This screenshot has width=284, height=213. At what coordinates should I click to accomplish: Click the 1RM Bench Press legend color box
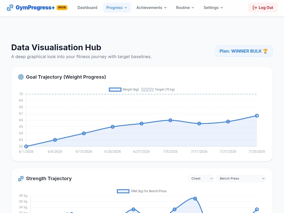pos(123,191)
